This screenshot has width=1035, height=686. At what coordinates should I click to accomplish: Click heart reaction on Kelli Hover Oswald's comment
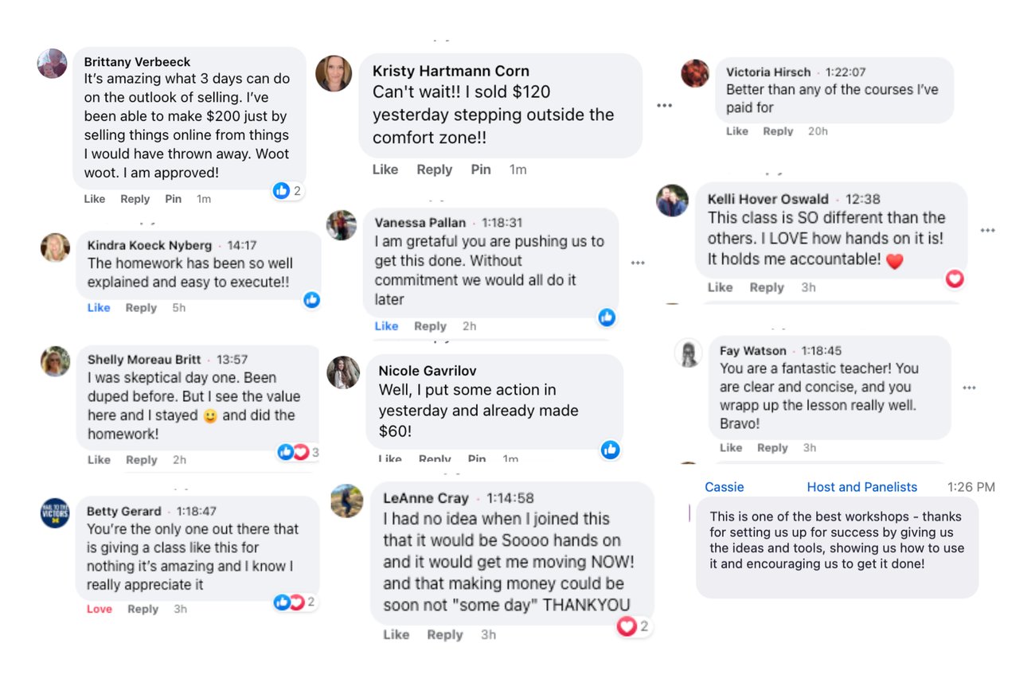[x=955, y=279]
